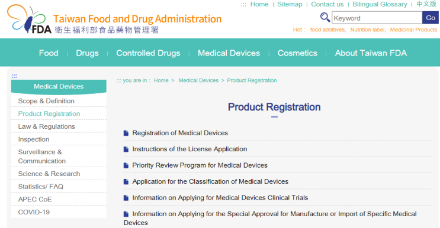440x228 pixels.
Task: Open the About Taiwan FDA menu
Action: 371,53
